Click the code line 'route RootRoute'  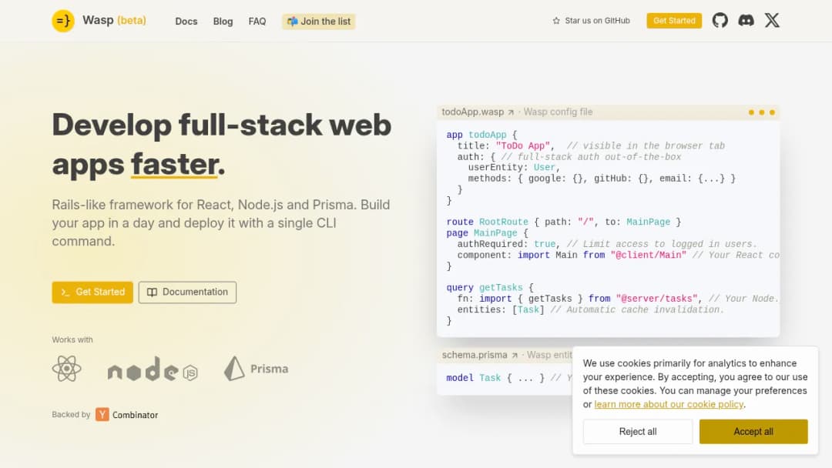(563, 222)
